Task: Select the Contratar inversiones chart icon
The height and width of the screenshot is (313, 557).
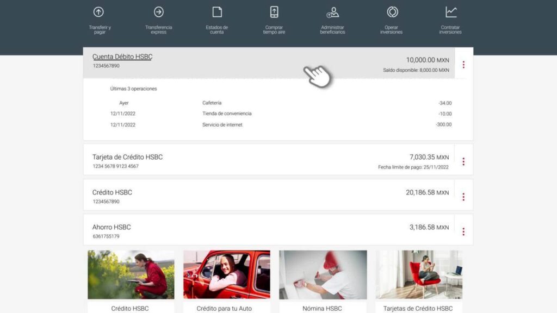Action: pos(451,12)
